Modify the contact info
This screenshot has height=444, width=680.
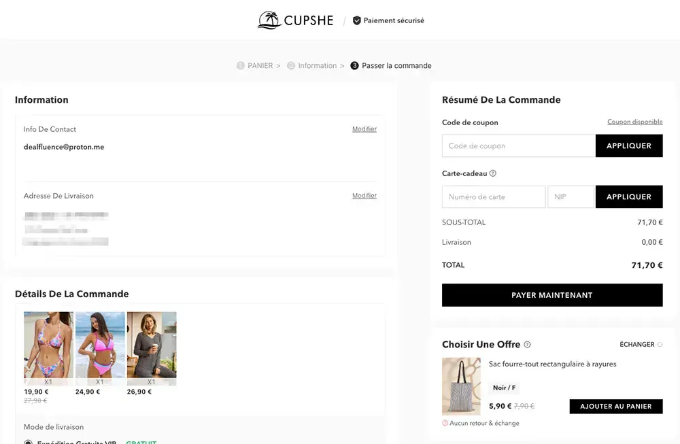[364, 129]
